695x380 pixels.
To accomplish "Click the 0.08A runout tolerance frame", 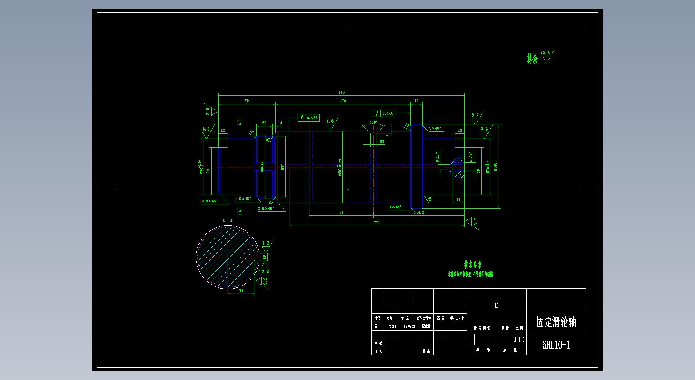I will click(x=309, y=118).
